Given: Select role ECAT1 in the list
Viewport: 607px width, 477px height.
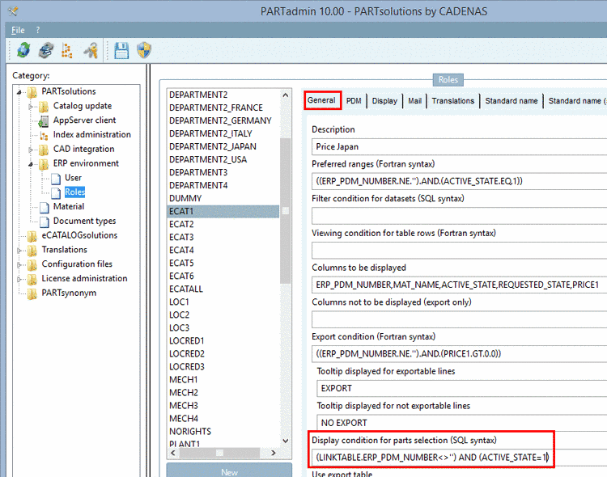Looking at the screenshot, I should tap(223, 212).
